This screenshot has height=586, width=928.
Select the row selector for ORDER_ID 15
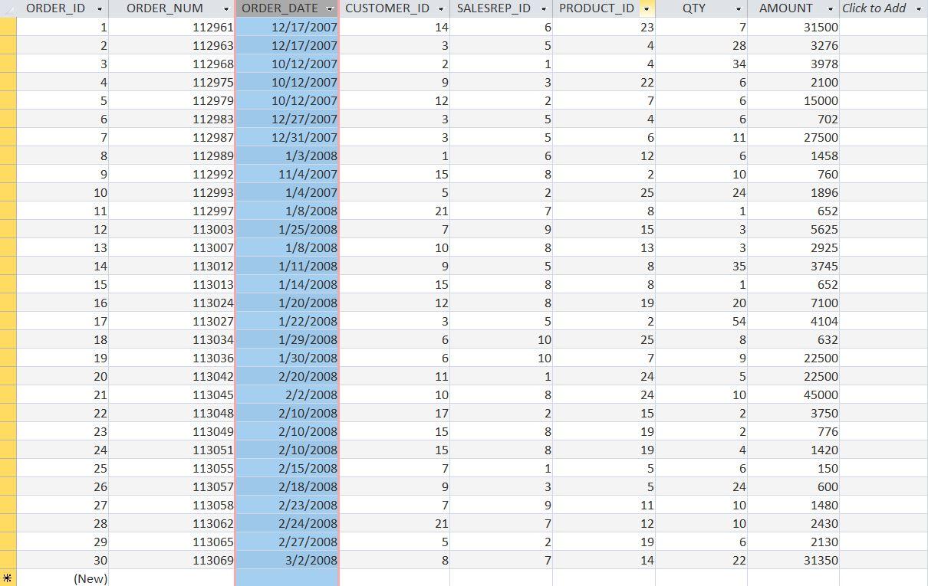7,284
